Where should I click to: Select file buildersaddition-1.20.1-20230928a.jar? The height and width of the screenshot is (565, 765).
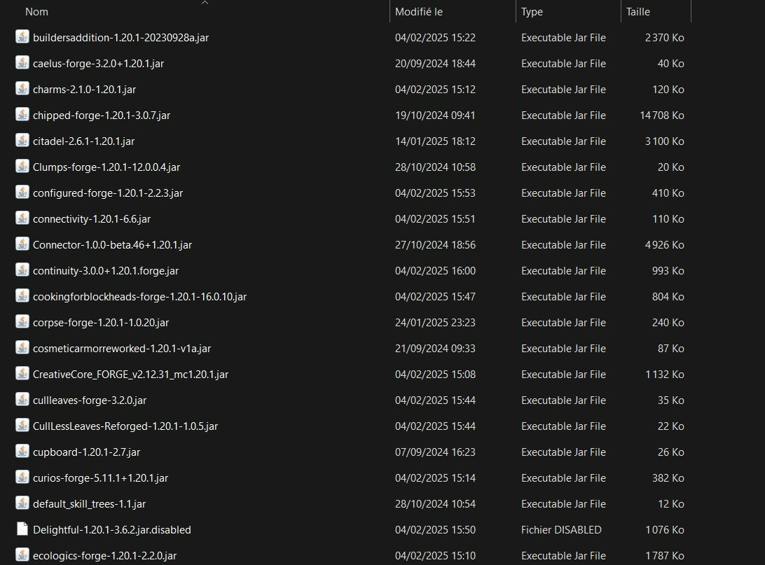pyautogui.click(x=120, y=38)
